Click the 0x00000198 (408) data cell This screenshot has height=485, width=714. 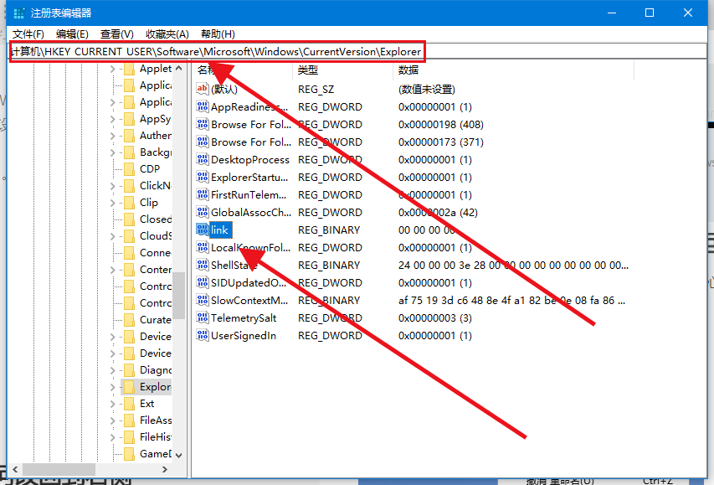441,125
